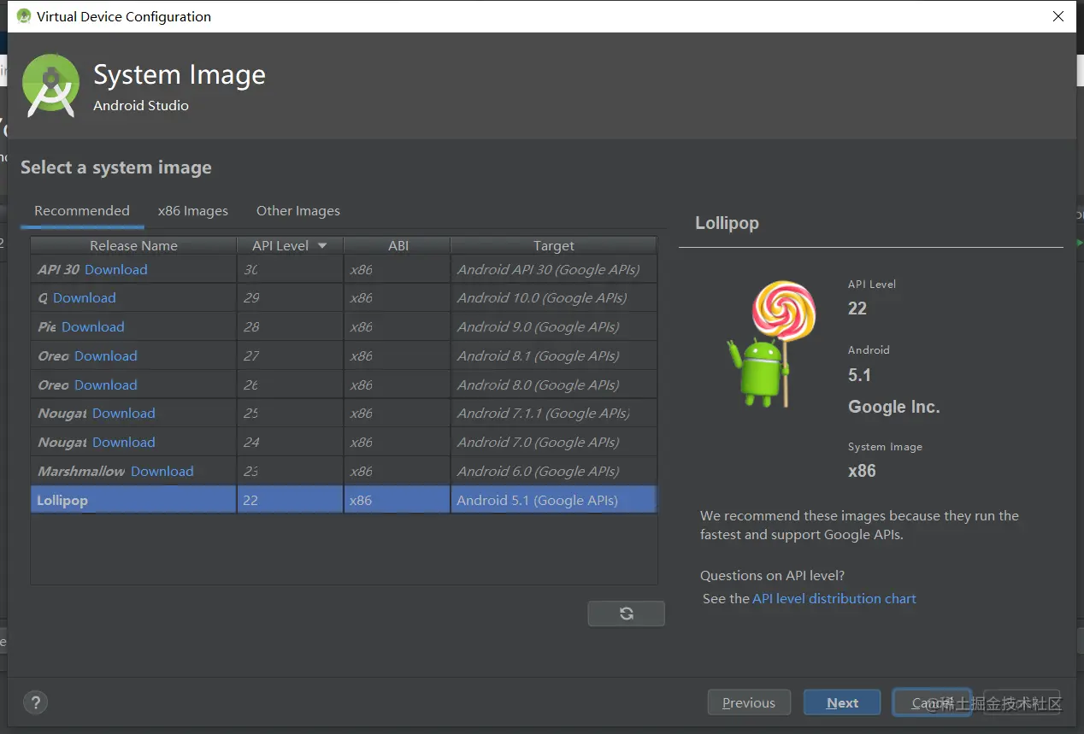Click API level 22 cell in Lollipop row
Screen dimensions: 1084x734
click(x=290, y=500)
